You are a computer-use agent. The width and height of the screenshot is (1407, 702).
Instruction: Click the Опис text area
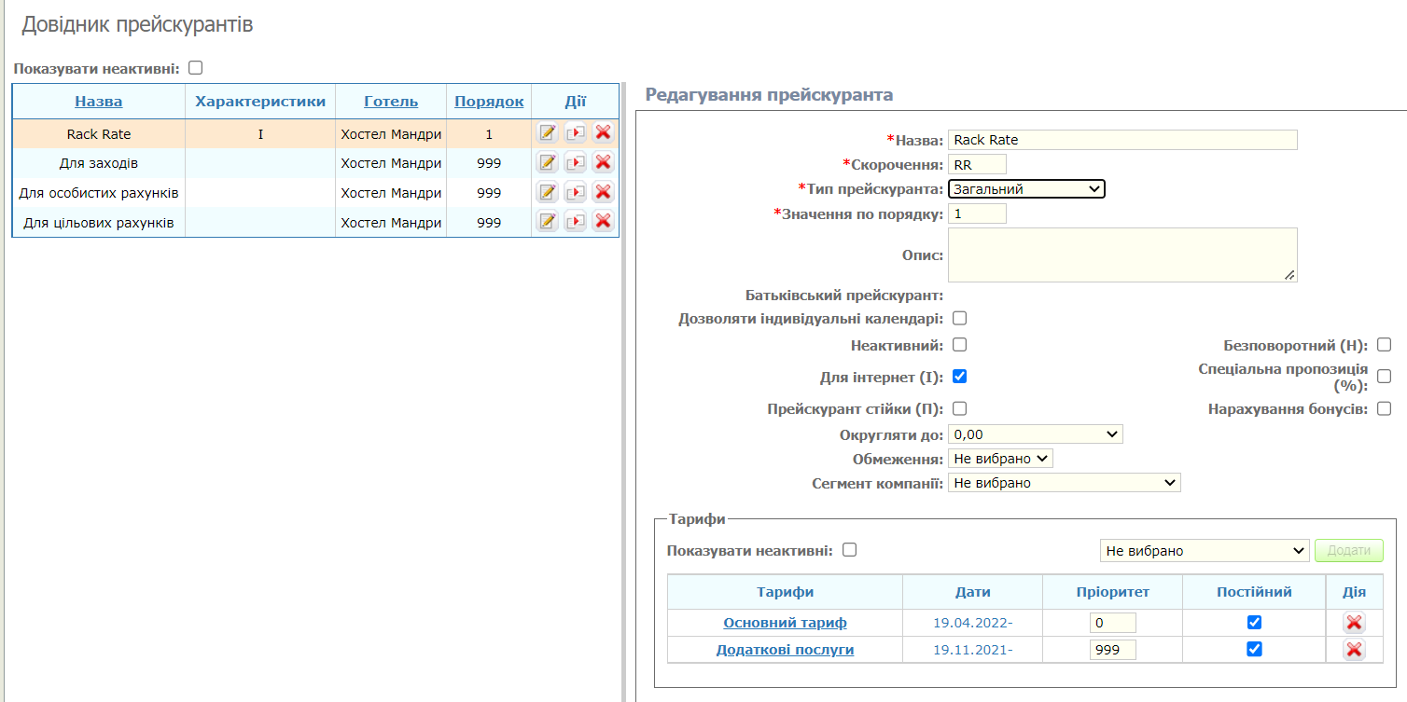pyautogui.click(x=1121, y=255)
